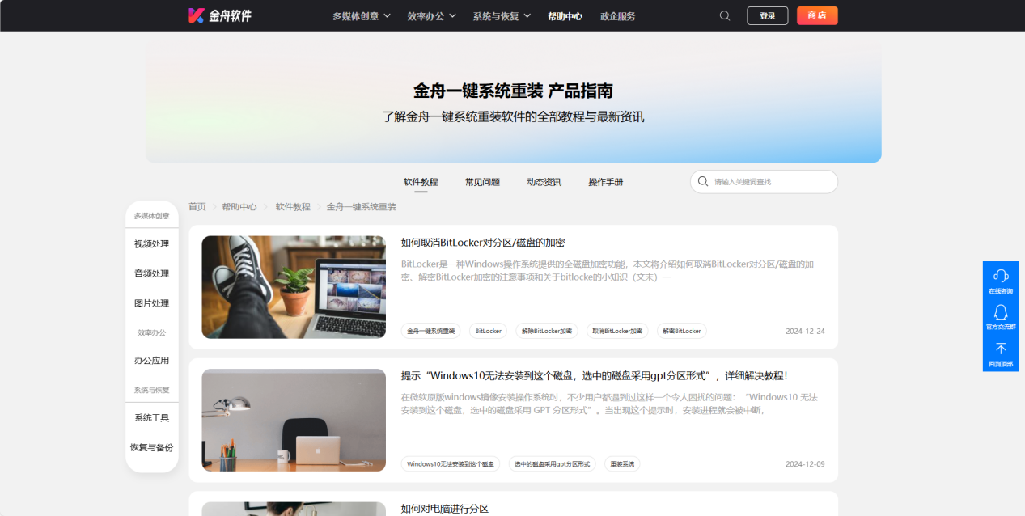Open 帮助中心 in top navigation
The image size is (1025, 516).
tap(565, 15)
